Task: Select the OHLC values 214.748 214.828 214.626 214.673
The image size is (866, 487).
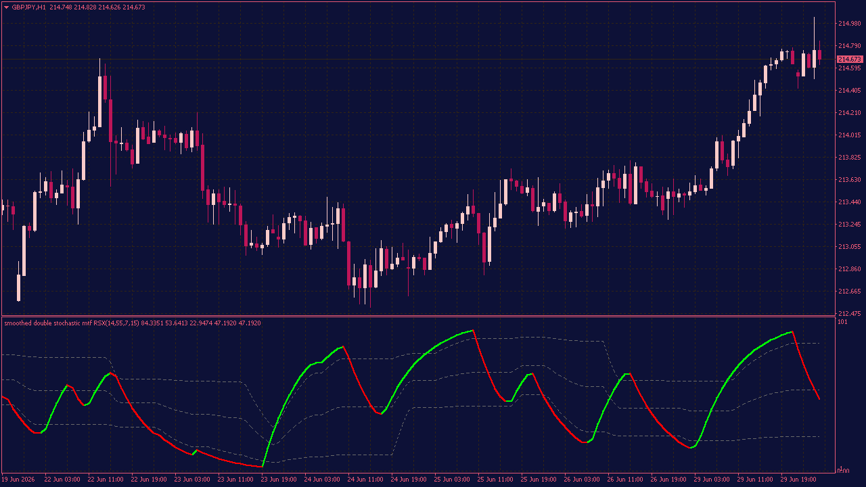Action: pyautogui.click(x=97, y=7)
